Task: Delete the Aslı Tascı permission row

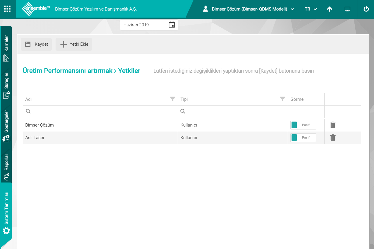Action: click(333, 138)
